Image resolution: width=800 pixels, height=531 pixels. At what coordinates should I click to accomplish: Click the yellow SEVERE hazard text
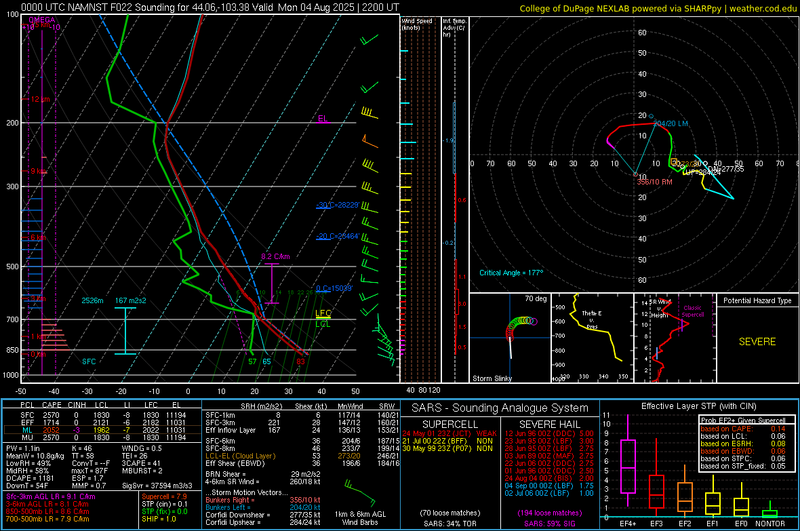tap(757, 342)
